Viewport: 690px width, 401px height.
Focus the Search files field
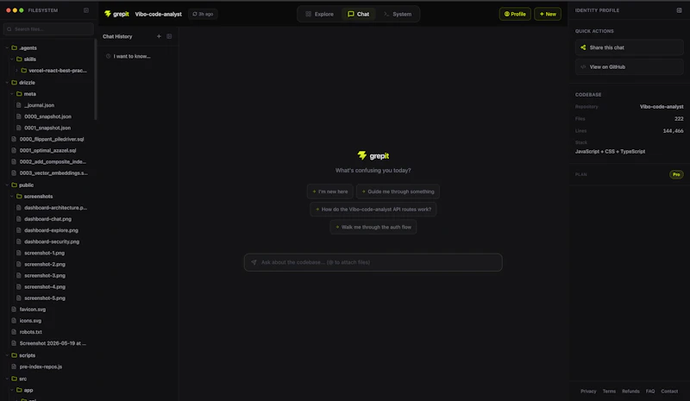coord(48,29)
